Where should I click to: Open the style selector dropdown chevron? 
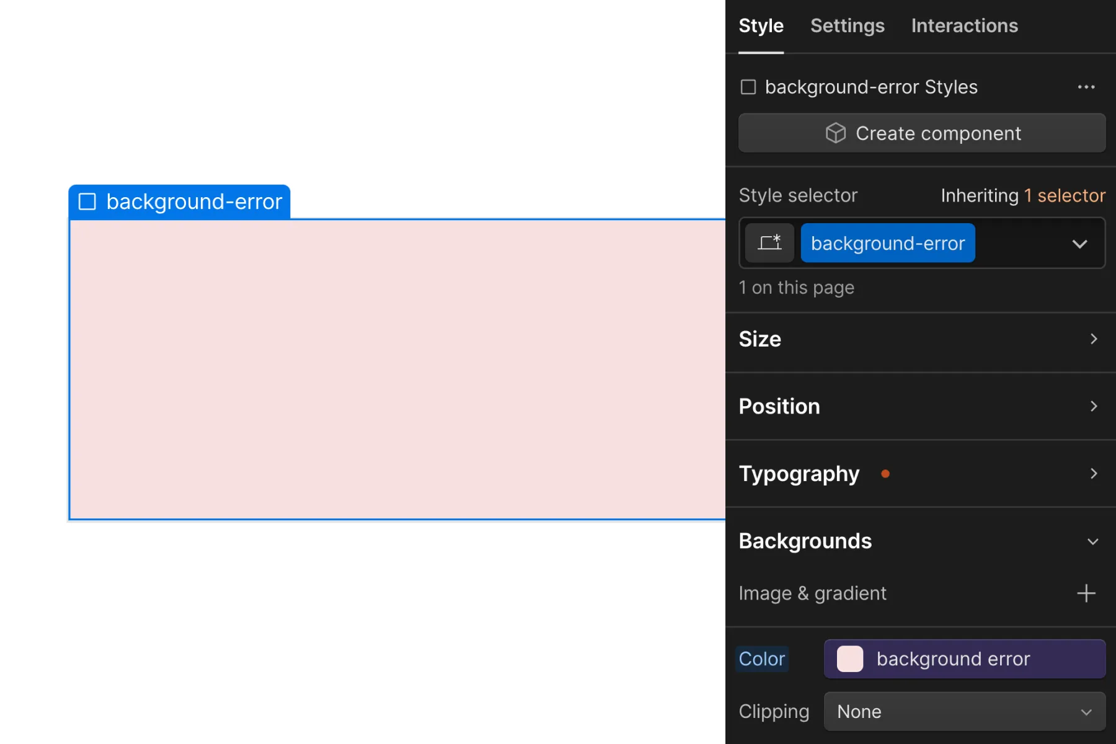1079,244
